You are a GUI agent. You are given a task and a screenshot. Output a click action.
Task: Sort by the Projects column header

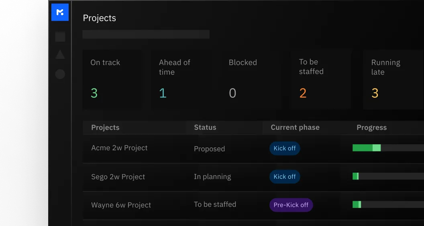[x=105, y=127]
